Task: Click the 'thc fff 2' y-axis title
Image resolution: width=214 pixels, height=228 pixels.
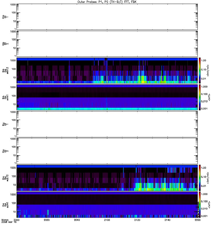Action: point(5,151)
